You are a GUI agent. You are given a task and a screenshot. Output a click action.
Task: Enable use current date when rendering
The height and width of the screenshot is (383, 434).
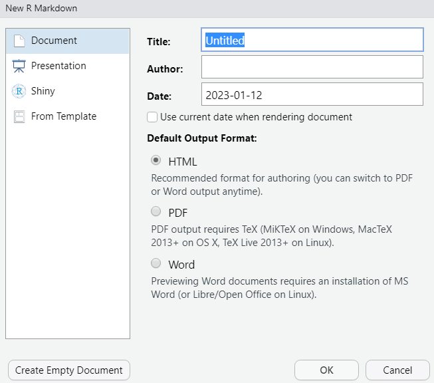[152, 117]
